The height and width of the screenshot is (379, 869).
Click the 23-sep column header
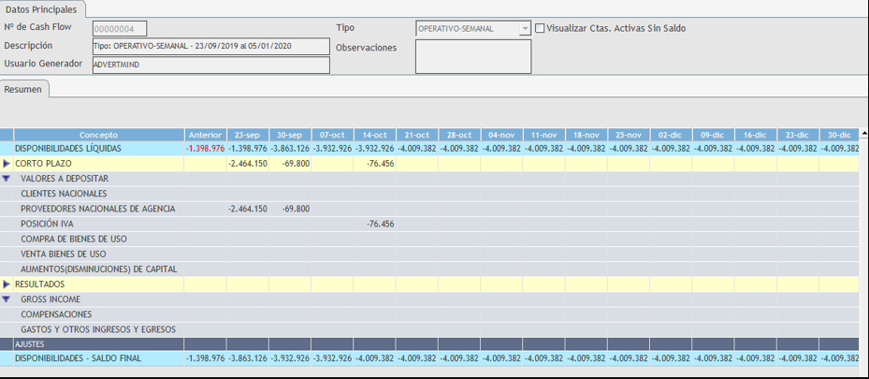coord(247,135)
